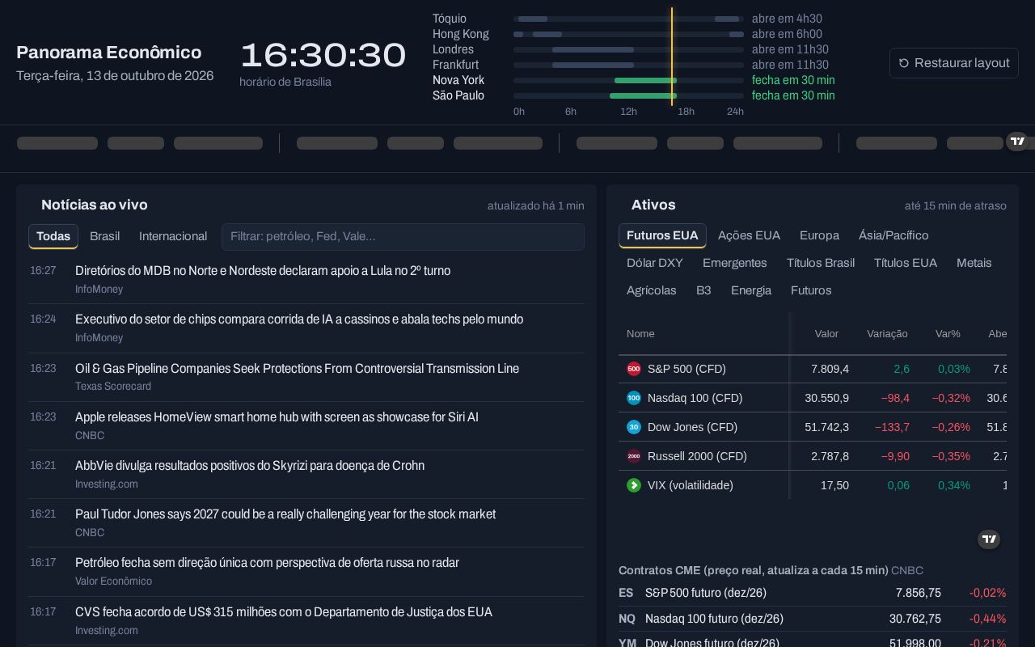Switch to the Internacional news tab

pos(173,236)
